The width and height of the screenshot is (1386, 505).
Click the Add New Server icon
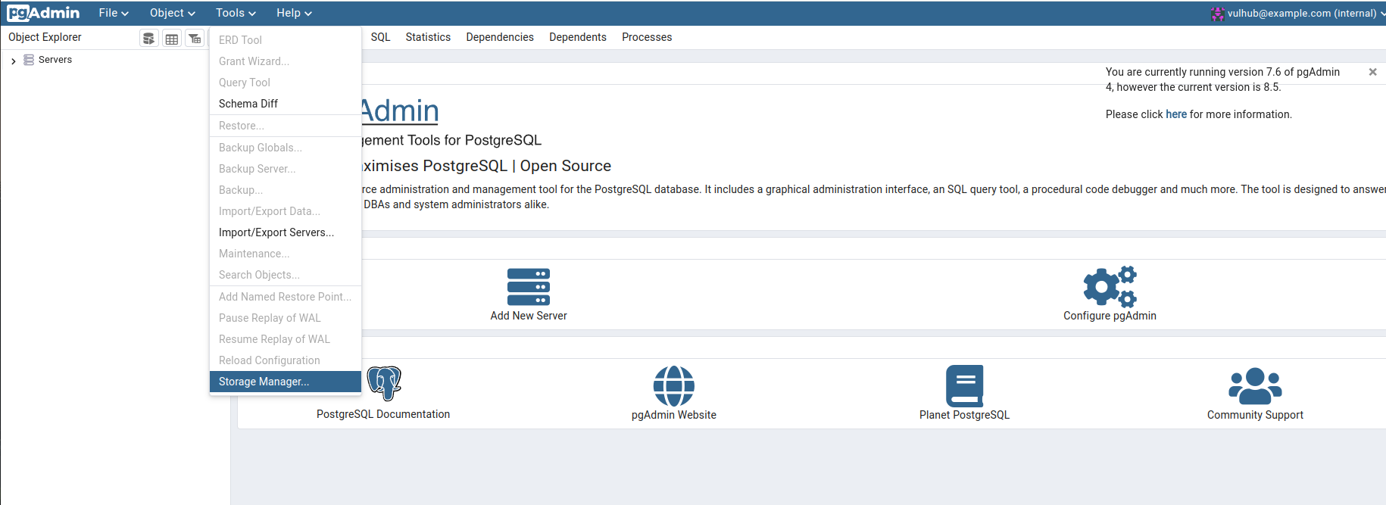tap(529, 287)
